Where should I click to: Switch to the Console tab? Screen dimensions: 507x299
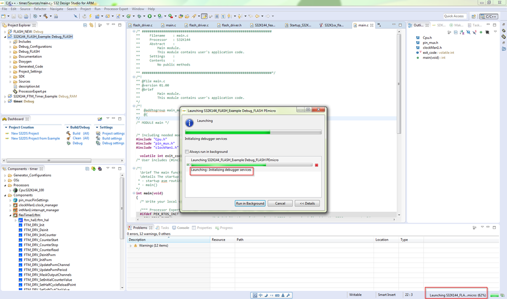coord(181,228)
